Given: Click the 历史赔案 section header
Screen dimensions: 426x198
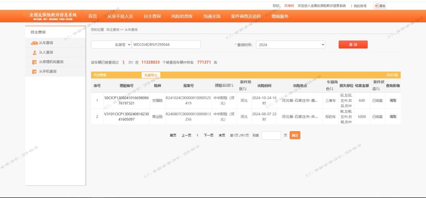Looking at the screenshot, I should pyautogui.click(x=100, y=75).
